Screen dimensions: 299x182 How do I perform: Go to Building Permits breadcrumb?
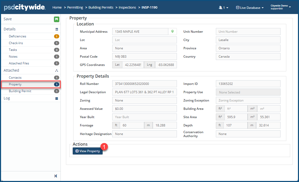[101, 8]
